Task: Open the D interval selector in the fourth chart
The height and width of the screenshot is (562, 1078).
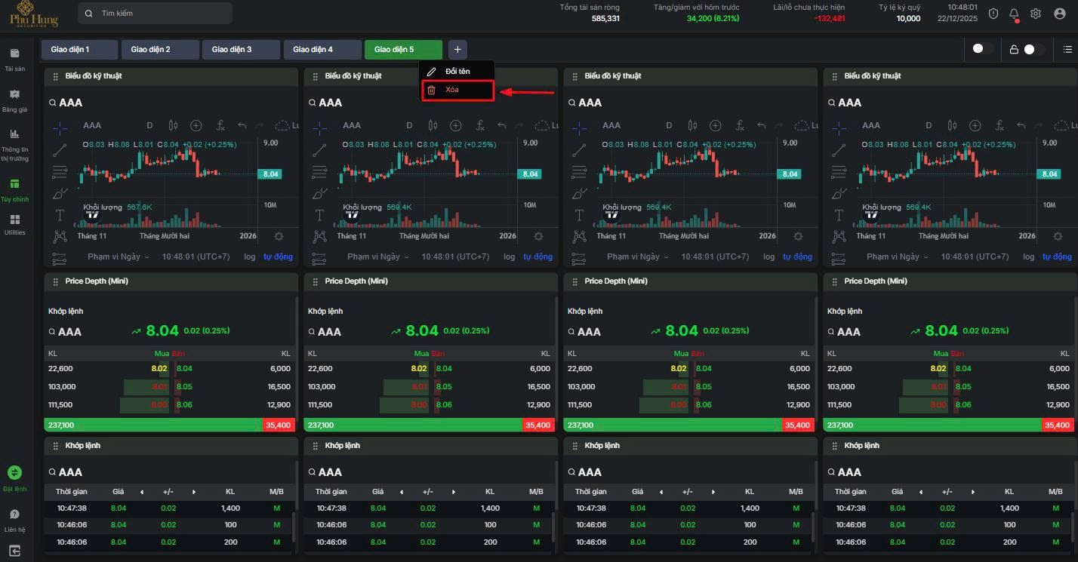Action: [929, 125]
